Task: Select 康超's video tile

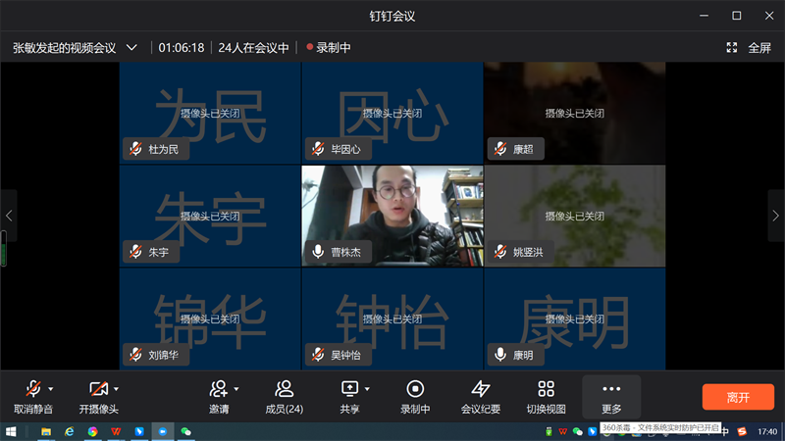Action: (x=575, y=113)
